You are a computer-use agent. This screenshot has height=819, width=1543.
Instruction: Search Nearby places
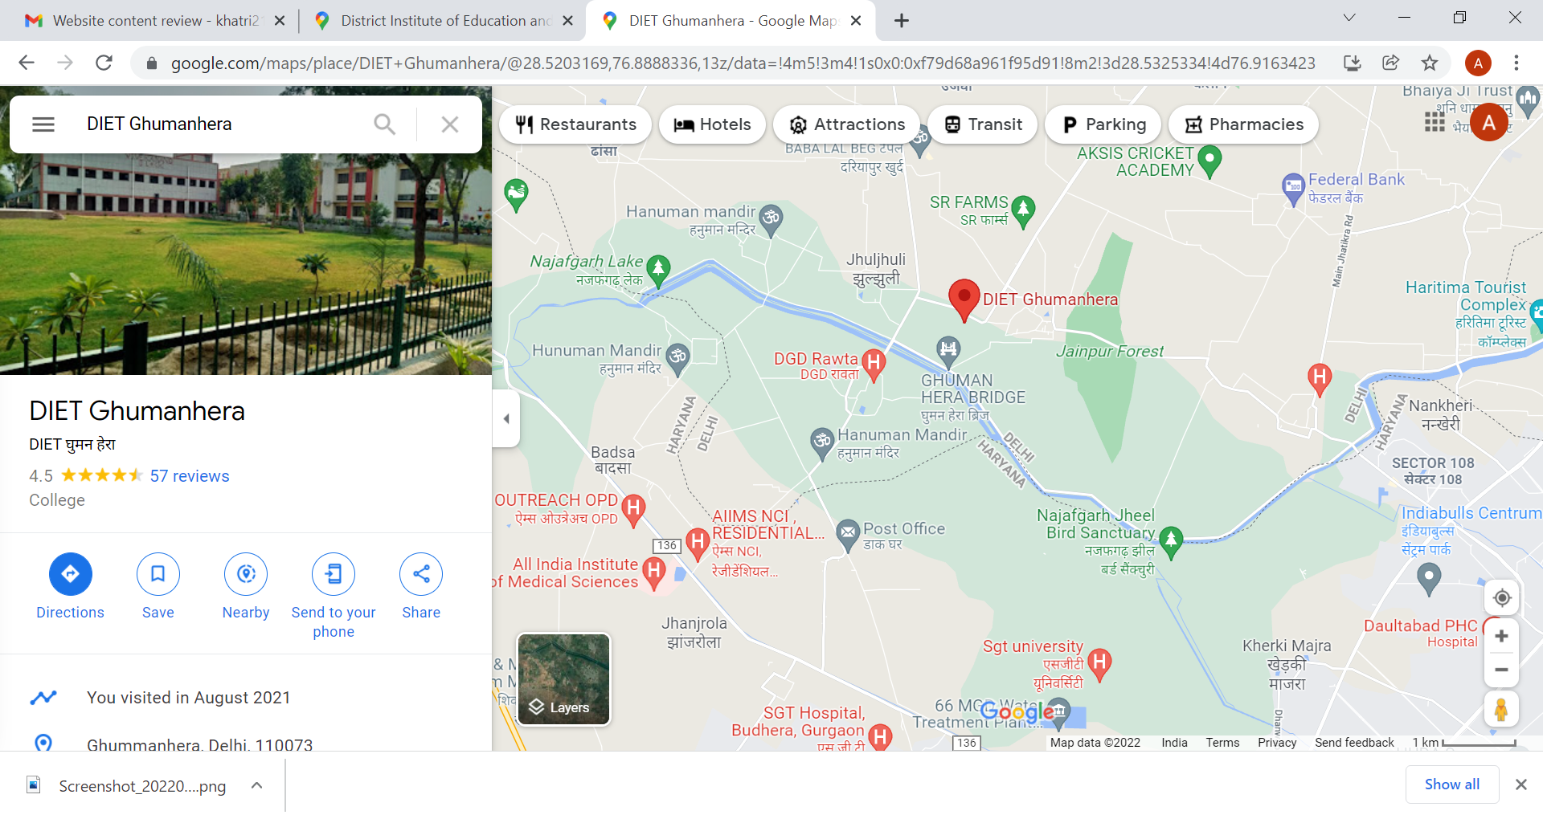246,587
